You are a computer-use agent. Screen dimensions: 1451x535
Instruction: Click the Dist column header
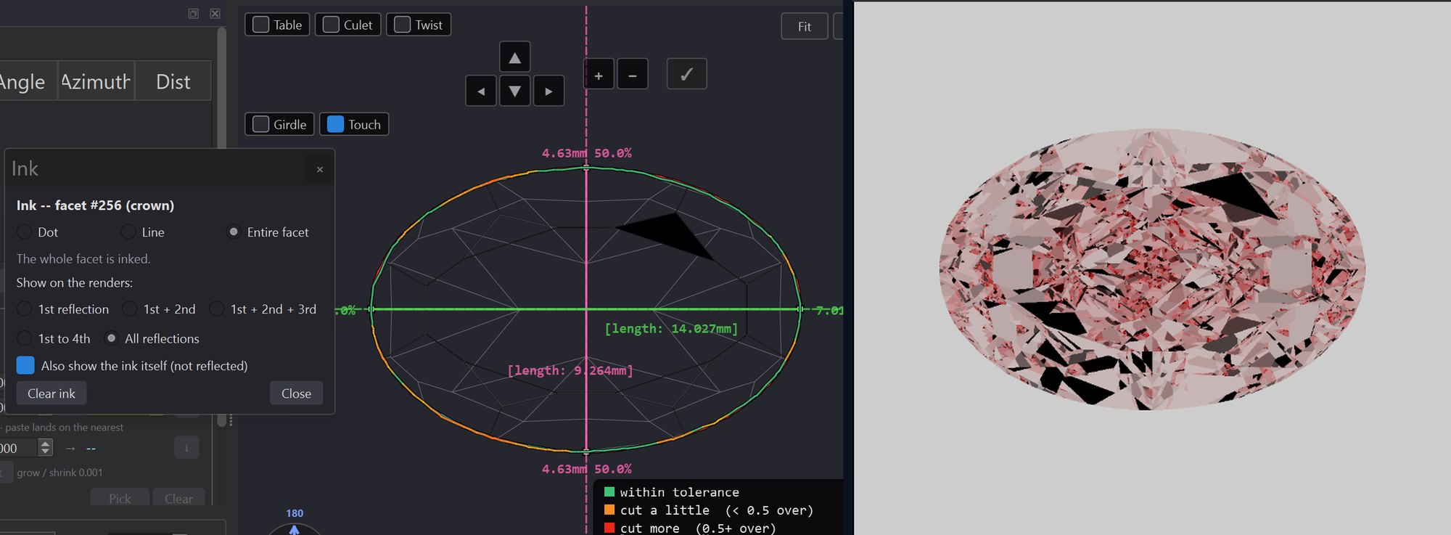[x=173, y=81]
